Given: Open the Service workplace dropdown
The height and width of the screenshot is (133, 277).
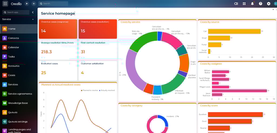Looking at the screenshot, I should (x=18, y=19).
